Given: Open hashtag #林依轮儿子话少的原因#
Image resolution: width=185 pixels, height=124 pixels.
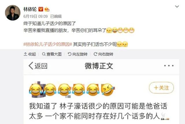Looking at the screenshot, I should tap(48, 44).
